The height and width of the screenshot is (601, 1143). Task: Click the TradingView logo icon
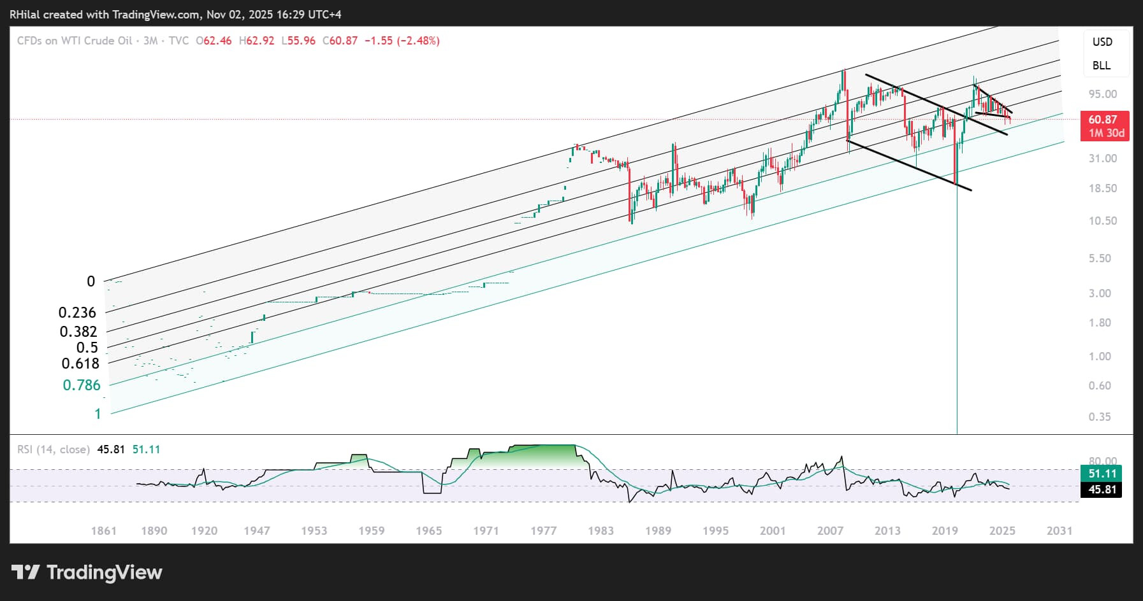click(25, 572)
